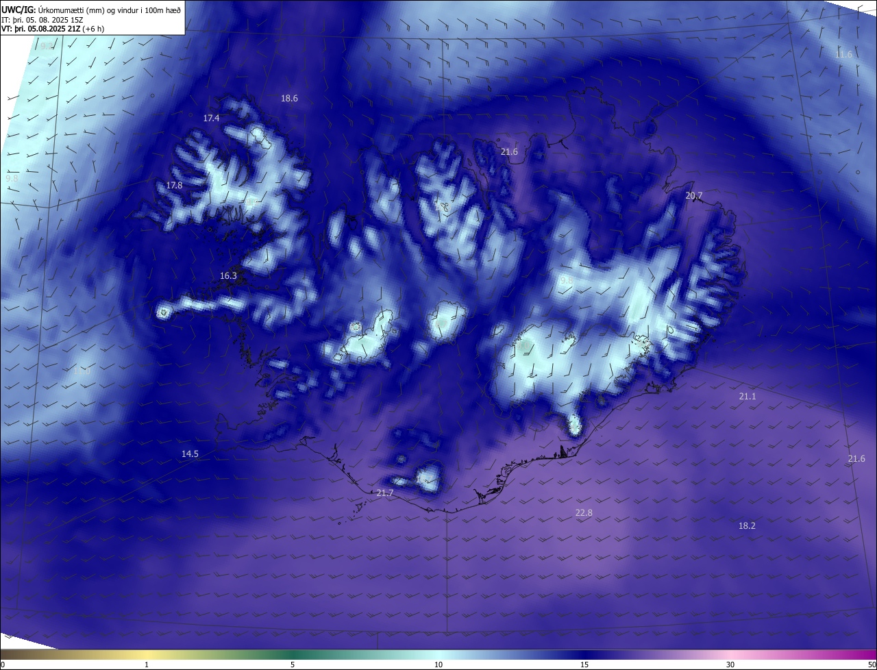This screenshot has width=877, height=670.
Task: Click the 0 tick label on the colorbar
Action: coord(3,665)
